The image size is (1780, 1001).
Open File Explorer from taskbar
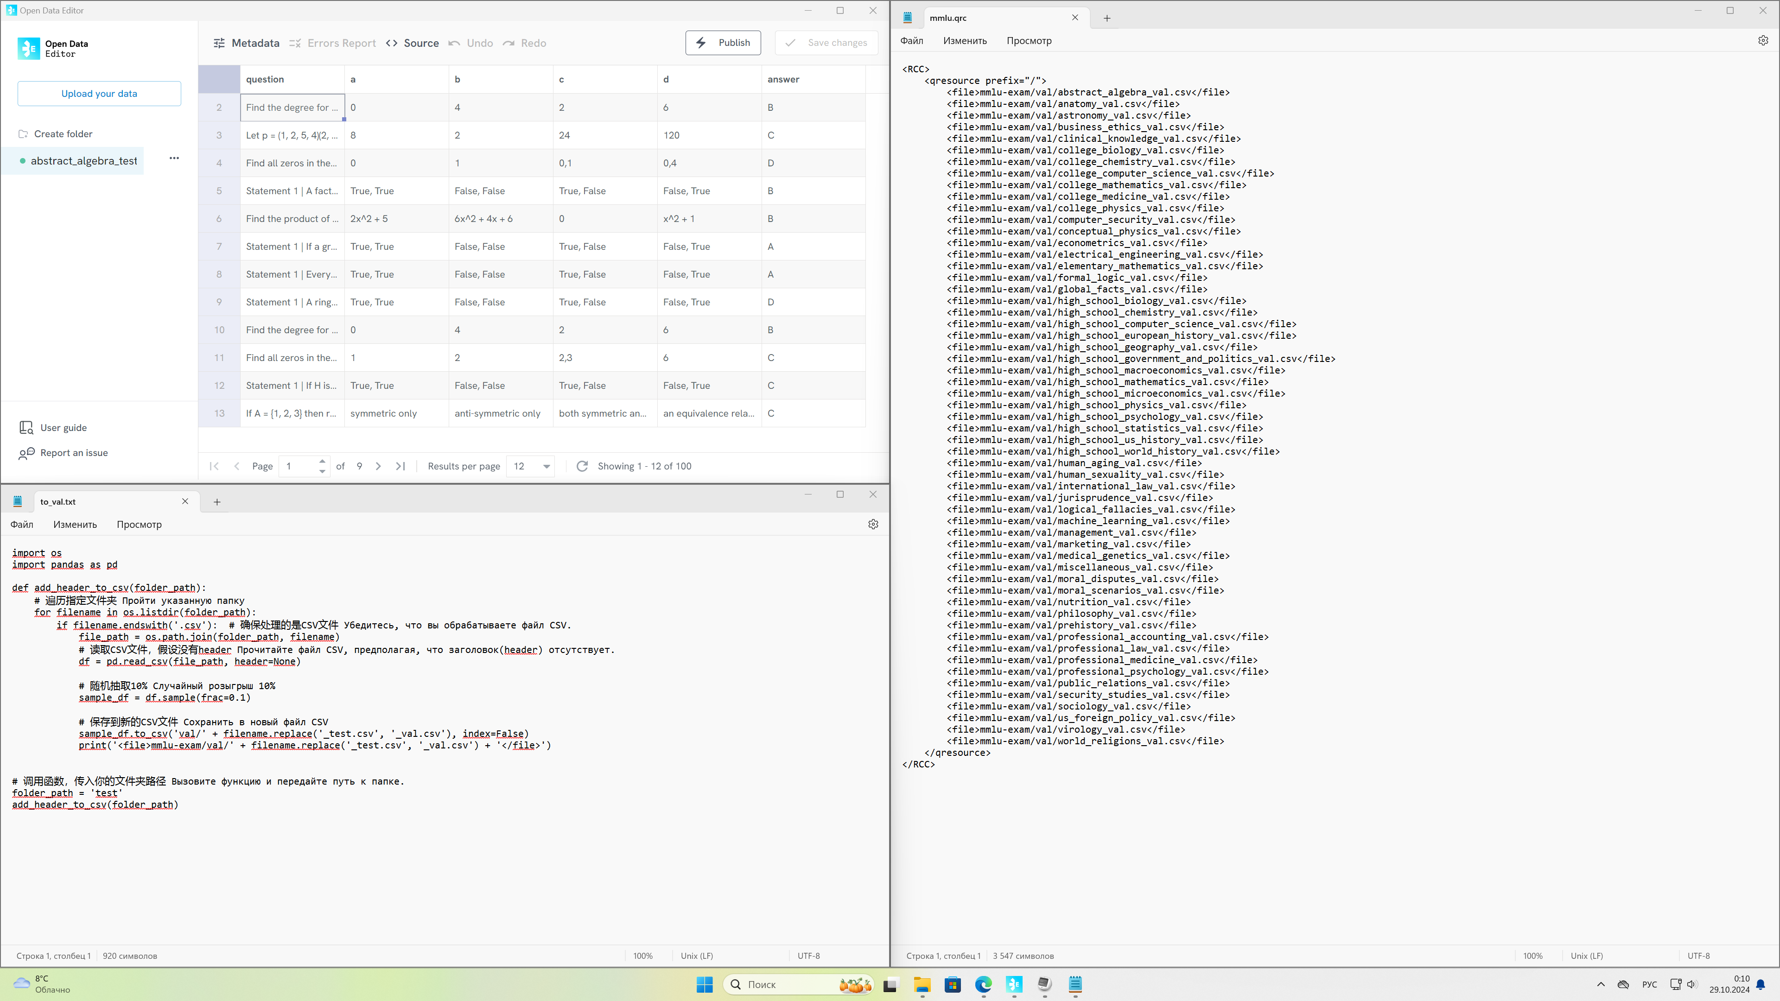pos(922,984)
